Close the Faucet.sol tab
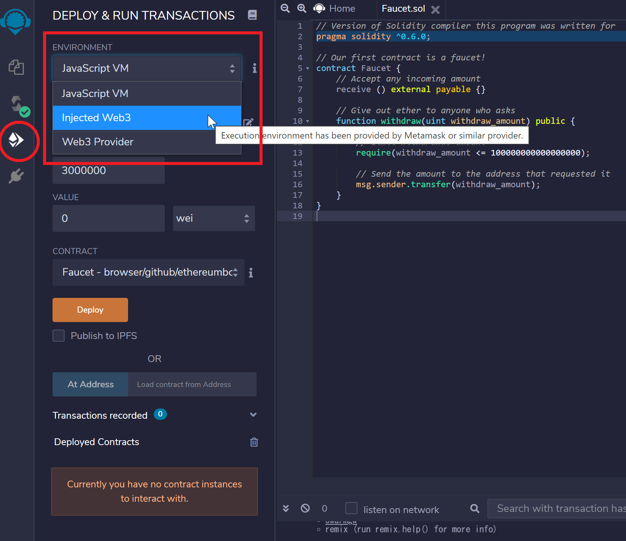 pyautogui.click(x=436, y=9)
